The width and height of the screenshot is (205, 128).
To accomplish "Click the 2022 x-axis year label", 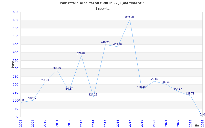I will [x=178, y=123].
